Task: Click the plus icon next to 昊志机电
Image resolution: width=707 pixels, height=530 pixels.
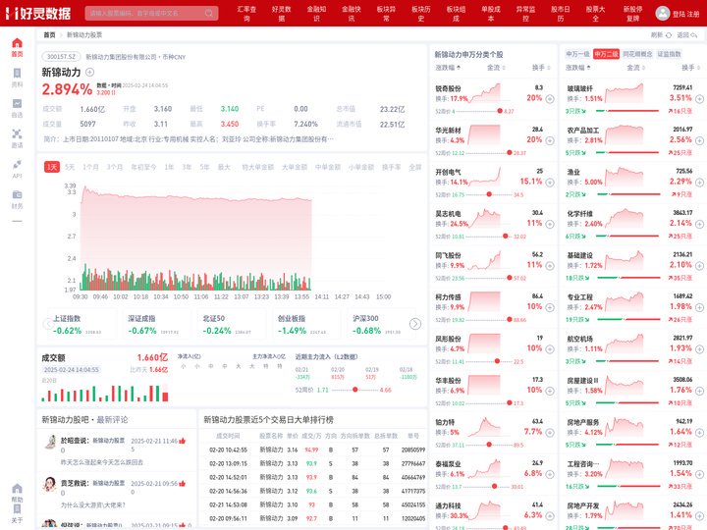Action: coord(550,224)
